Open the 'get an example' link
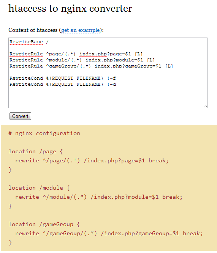Screen dimensions: 217x253 point(80,30)
